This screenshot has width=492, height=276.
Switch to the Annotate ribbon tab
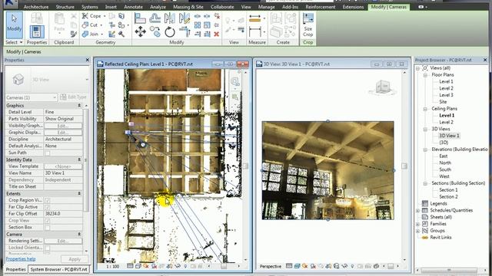(x=133, y=7)
